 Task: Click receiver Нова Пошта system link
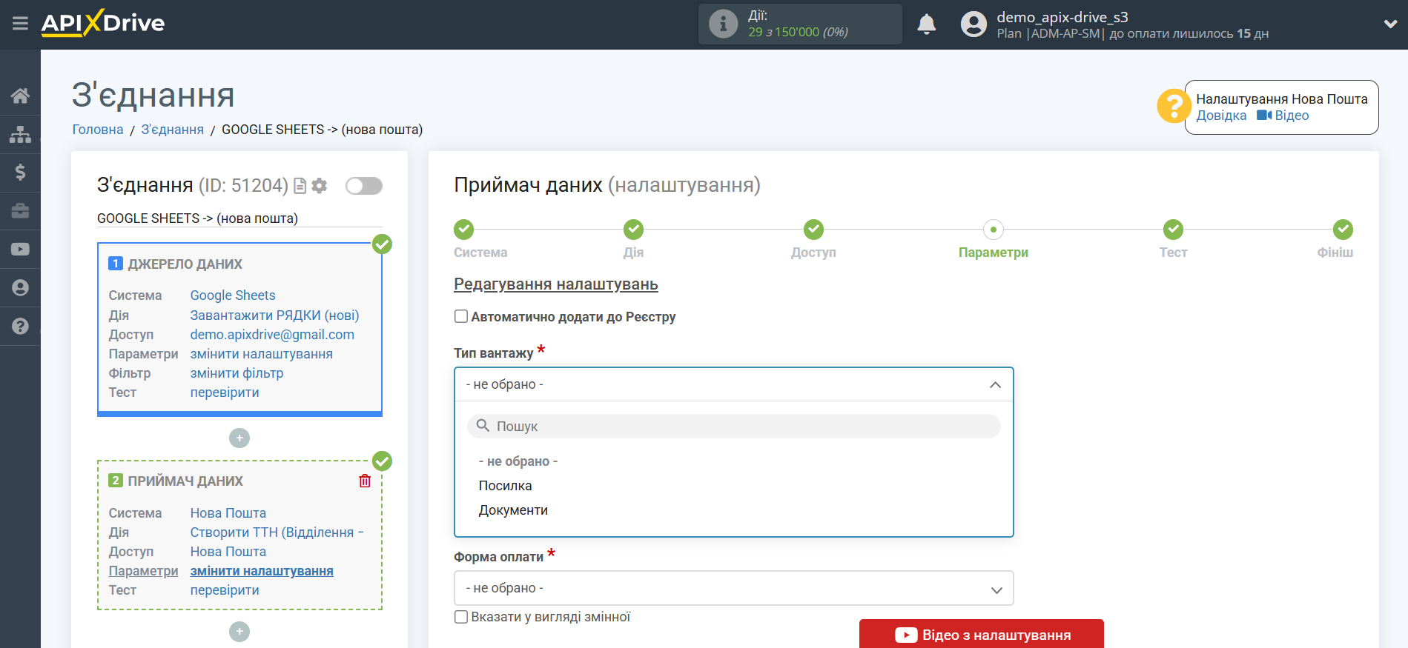228,513
